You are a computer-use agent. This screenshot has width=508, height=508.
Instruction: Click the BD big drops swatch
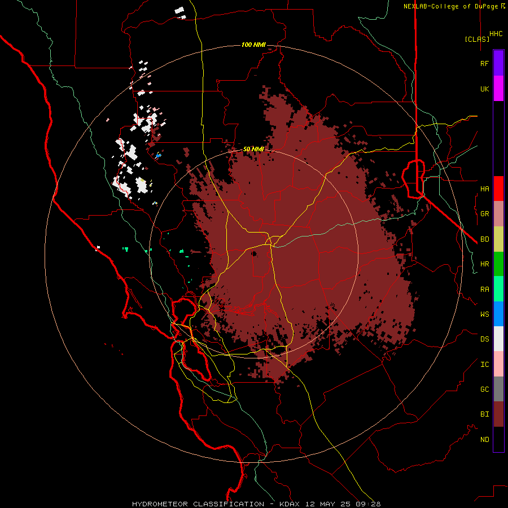(x=498, y=239)
